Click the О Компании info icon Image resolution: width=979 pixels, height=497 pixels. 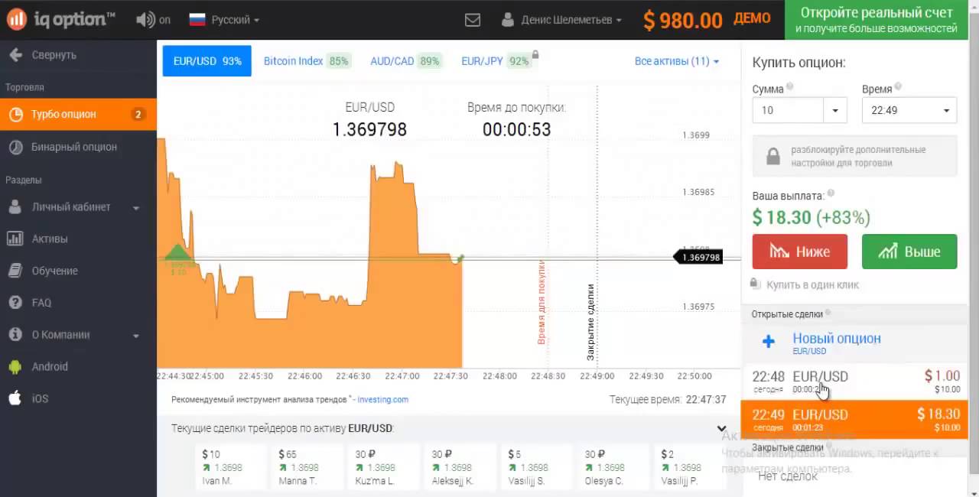(15, 335)
